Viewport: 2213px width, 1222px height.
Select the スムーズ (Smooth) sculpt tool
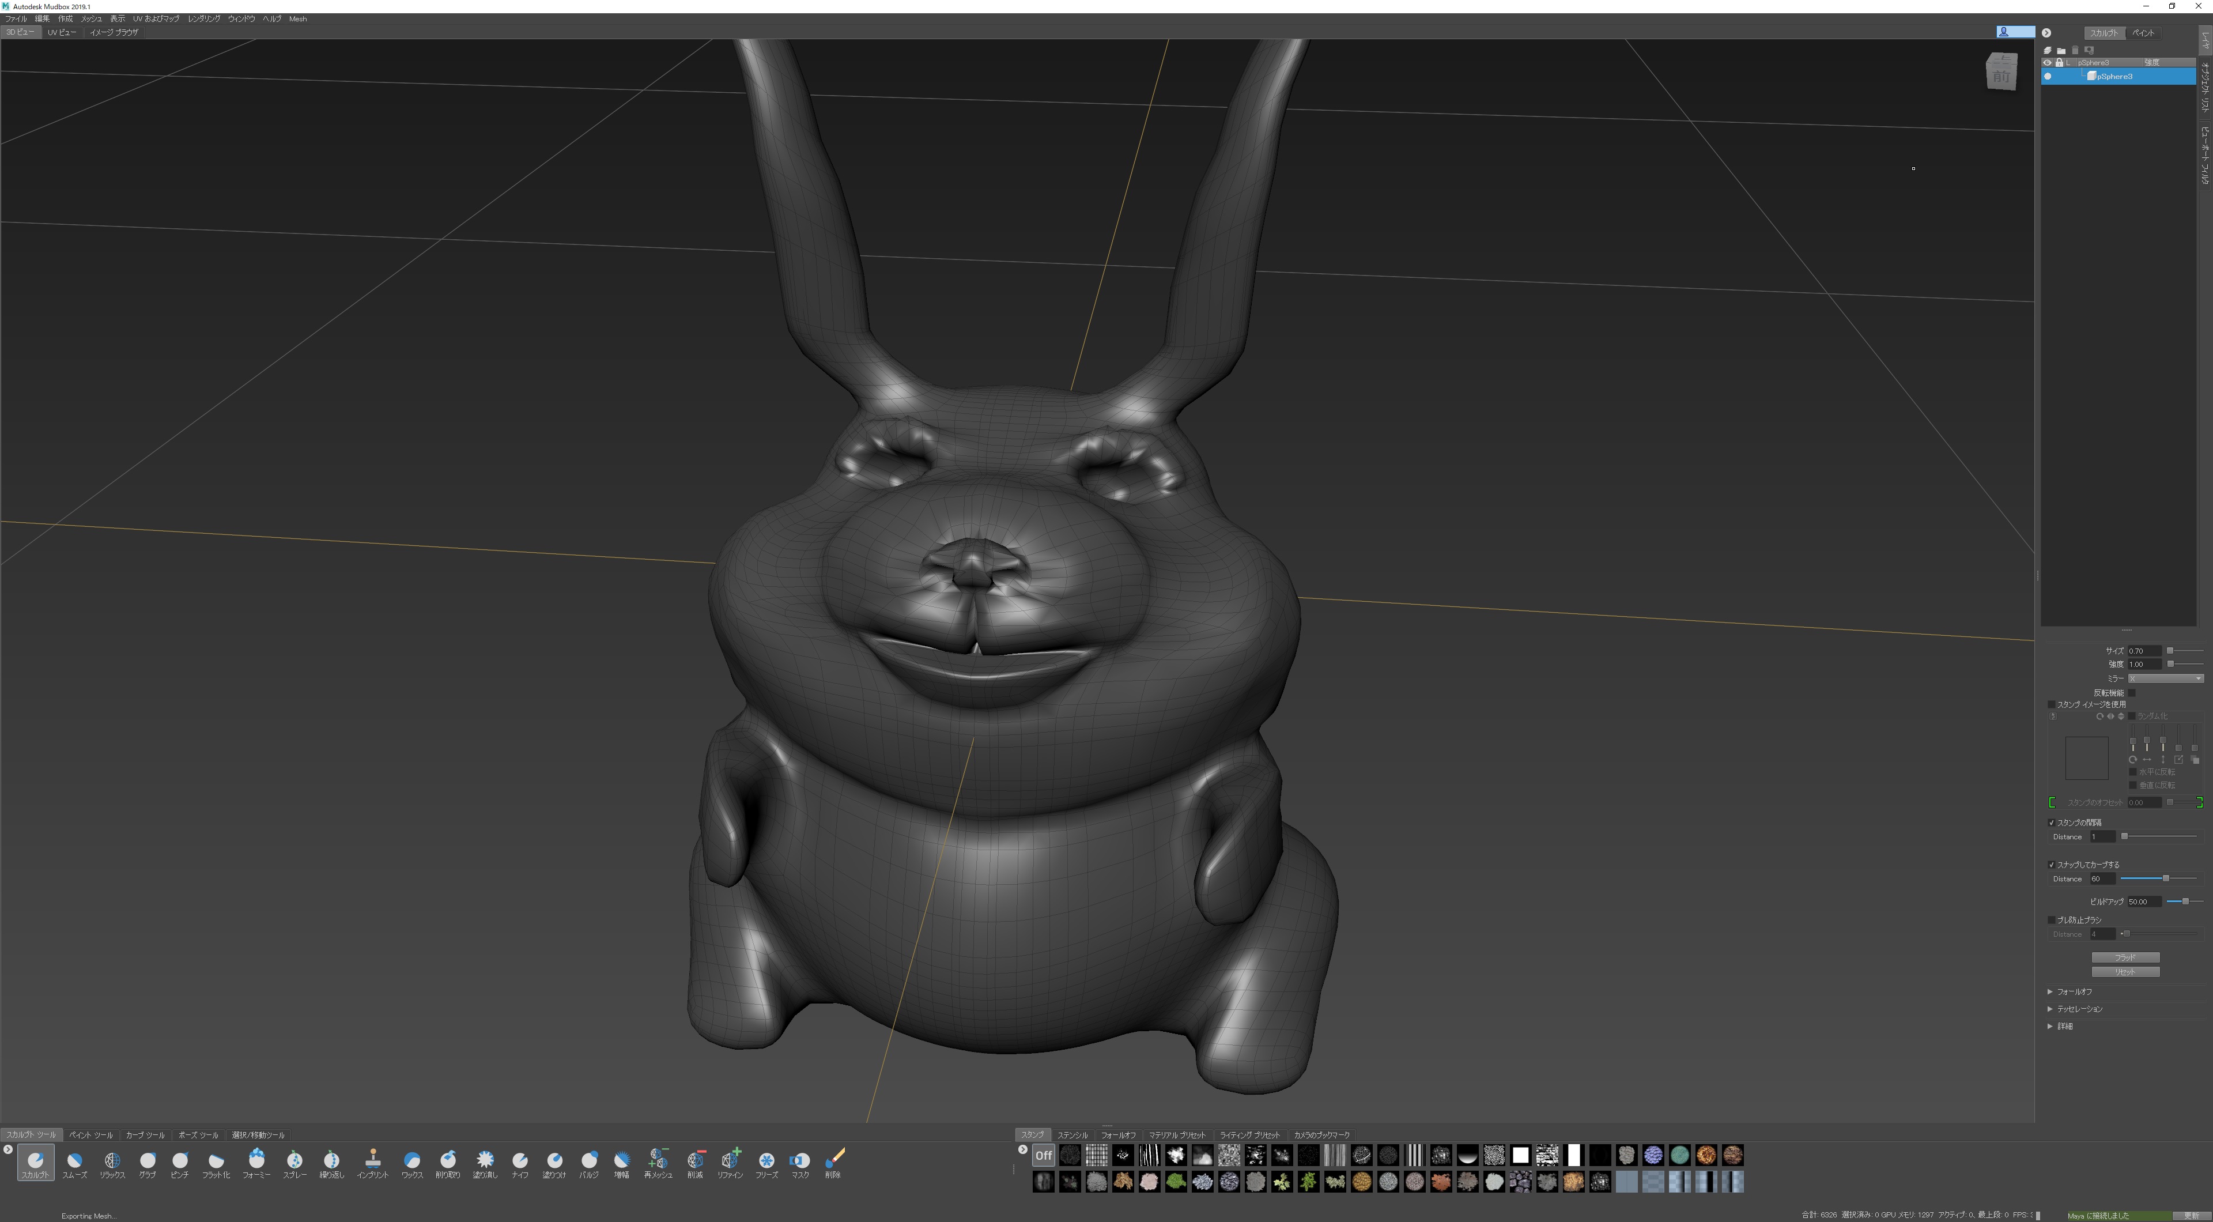pos(74,1161)
